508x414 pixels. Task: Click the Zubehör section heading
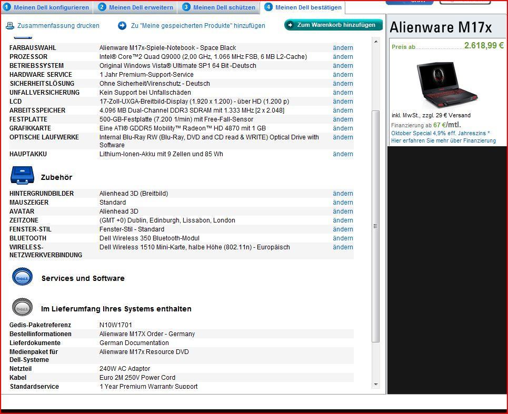56,177
